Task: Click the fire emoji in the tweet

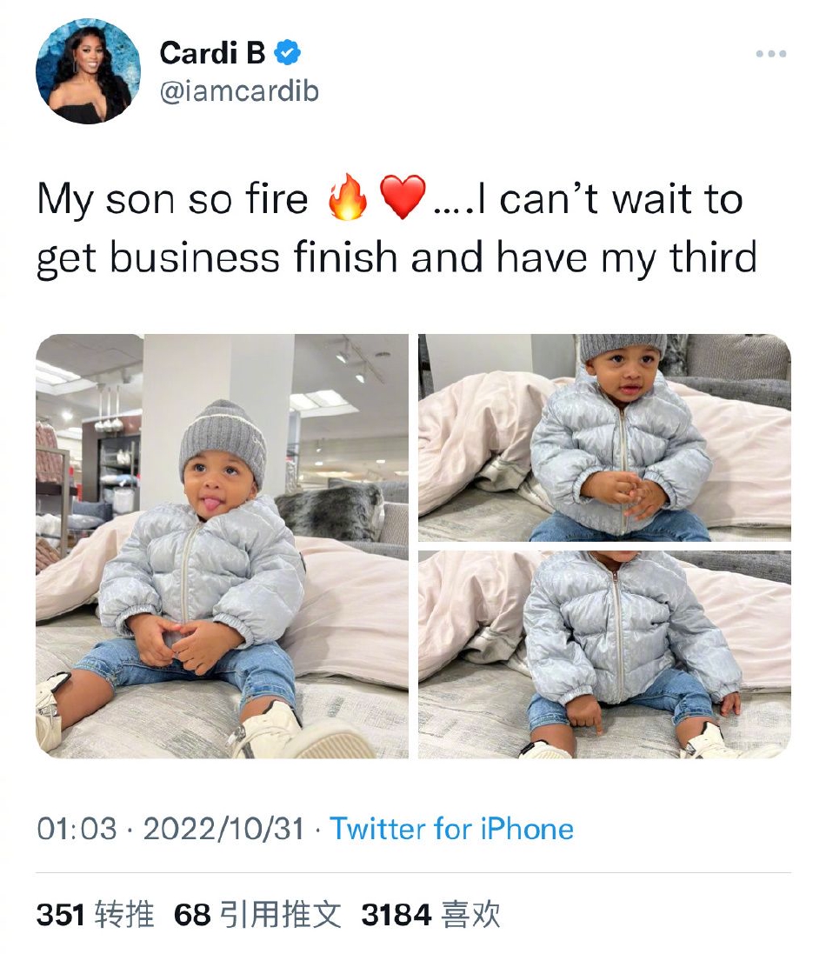Action: click(x=347, y=197)
